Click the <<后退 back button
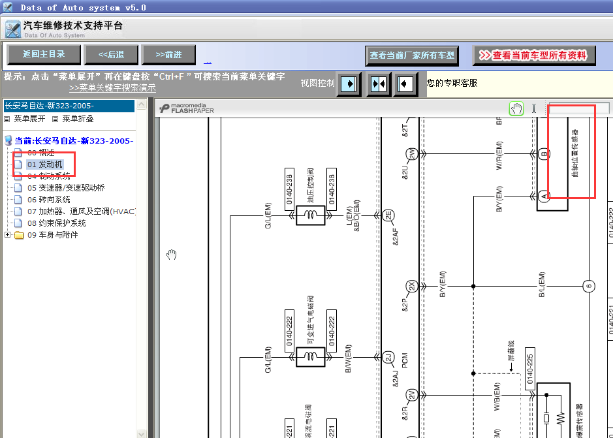The height and width of the screenshot is (438, 613). [x=111, y=55]
